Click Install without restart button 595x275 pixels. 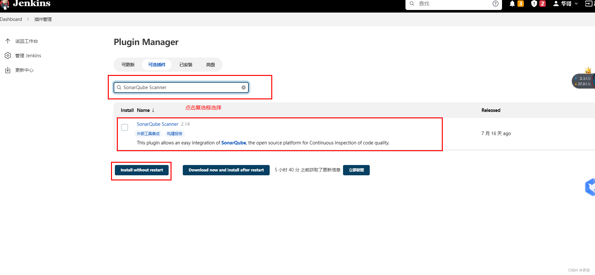(x=142, y=170)
